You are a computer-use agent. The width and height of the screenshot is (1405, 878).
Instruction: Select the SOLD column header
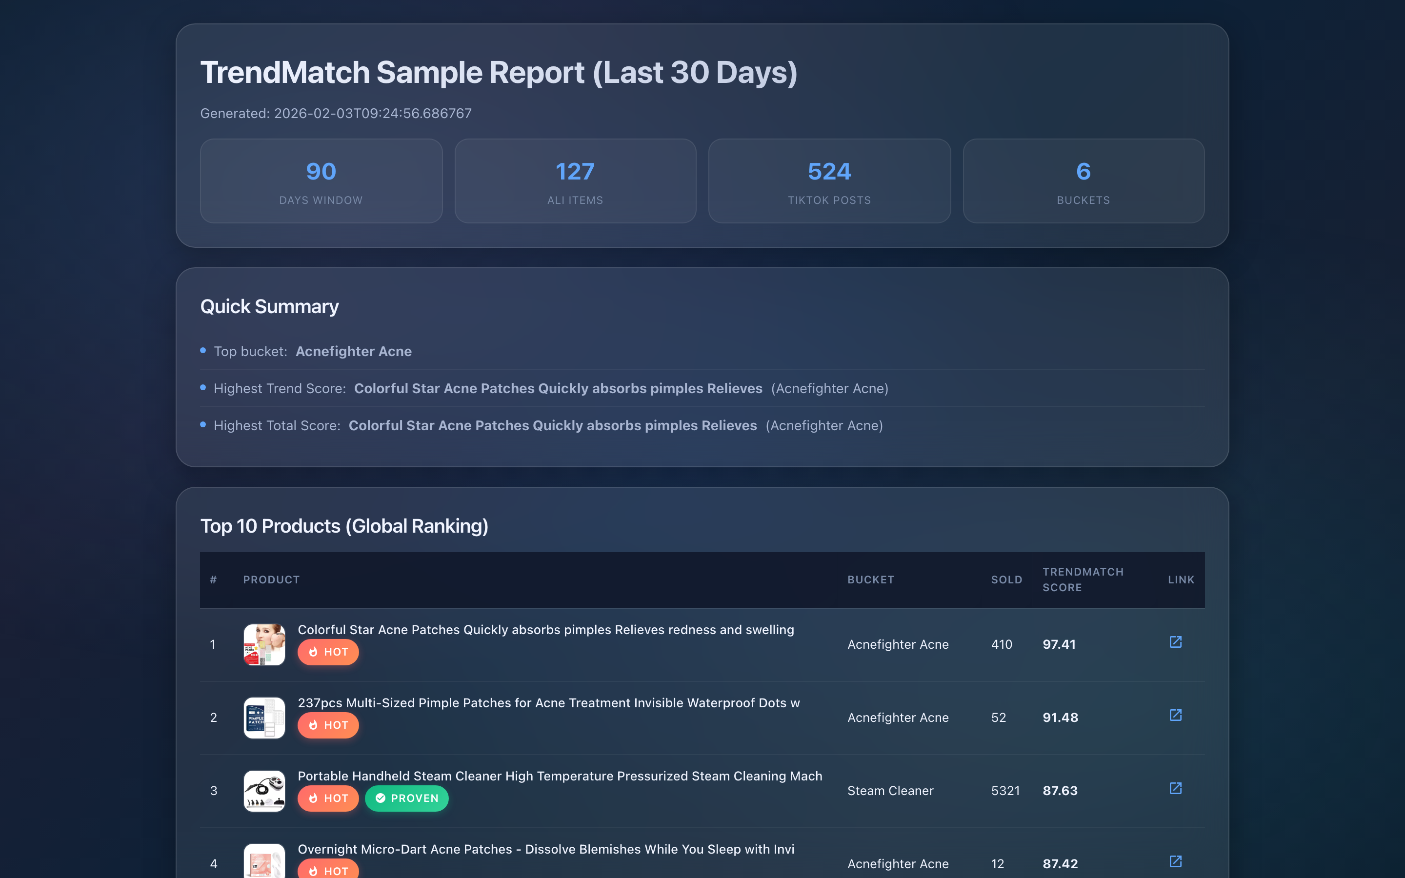pos(1006,579)
